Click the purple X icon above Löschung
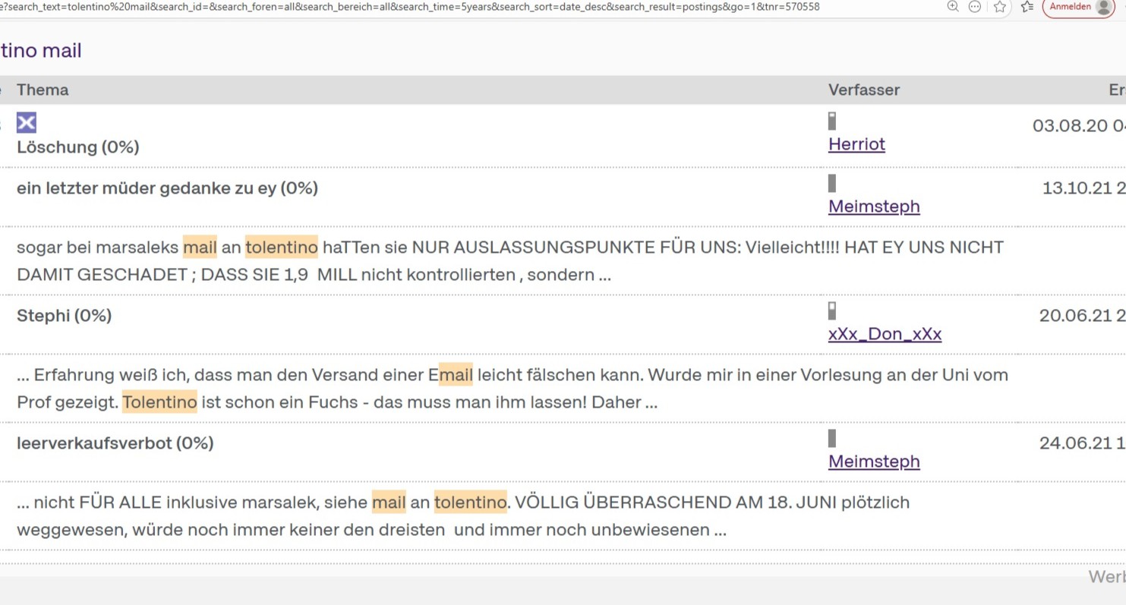The width and height of the screenshot is (1126, 605). (x=27, y=122)
